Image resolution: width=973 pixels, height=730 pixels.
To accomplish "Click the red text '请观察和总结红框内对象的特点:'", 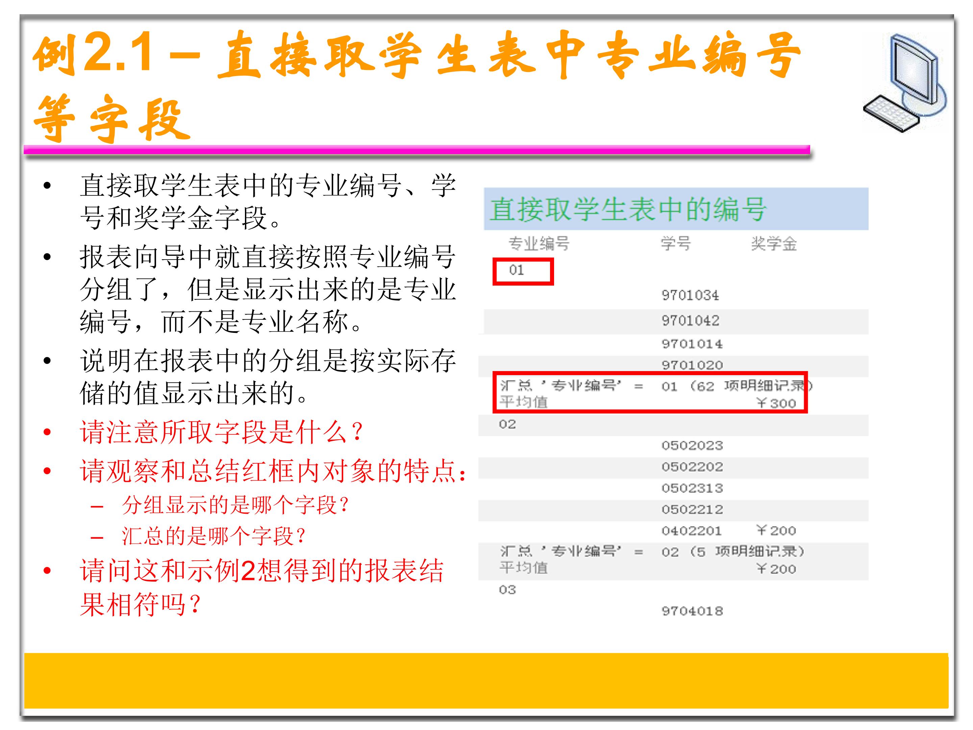I will (273, 471).
